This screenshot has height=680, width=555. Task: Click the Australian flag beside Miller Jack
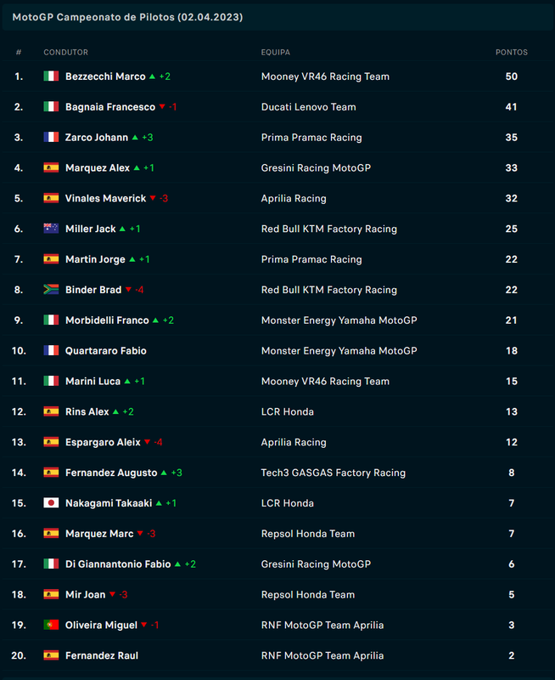(51, 229)
